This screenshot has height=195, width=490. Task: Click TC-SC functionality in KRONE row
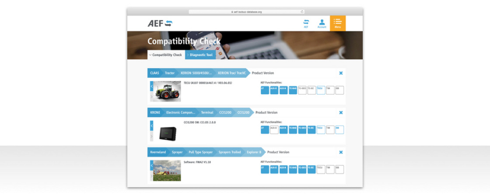pyautogui.click(x=311, y=130)
